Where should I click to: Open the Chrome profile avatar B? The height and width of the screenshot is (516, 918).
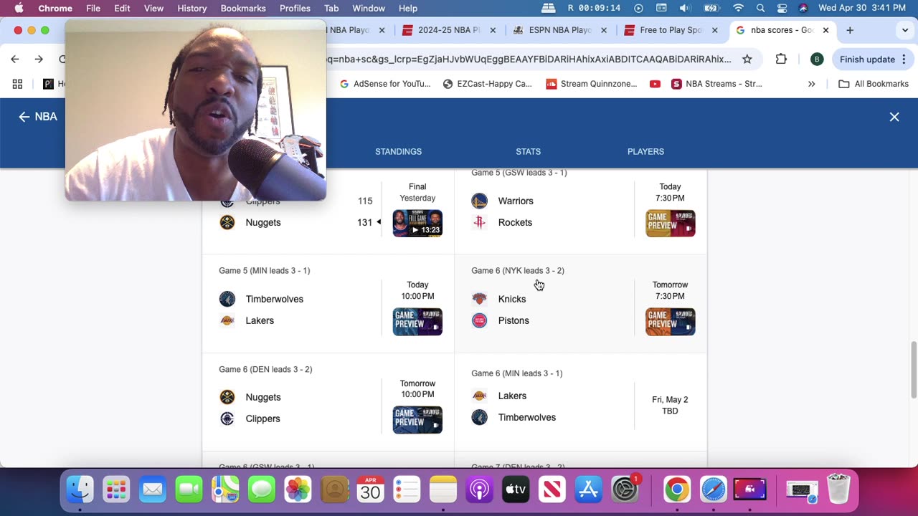point(817,59)
